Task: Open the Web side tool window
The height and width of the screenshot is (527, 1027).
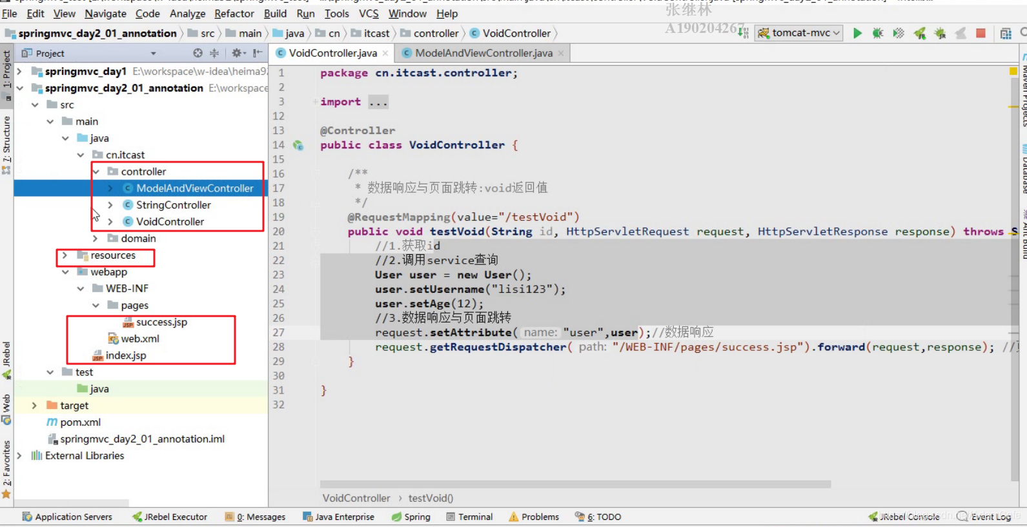Action: pos(6,409)
